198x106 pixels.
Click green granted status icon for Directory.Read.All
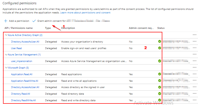click(160, 94)
